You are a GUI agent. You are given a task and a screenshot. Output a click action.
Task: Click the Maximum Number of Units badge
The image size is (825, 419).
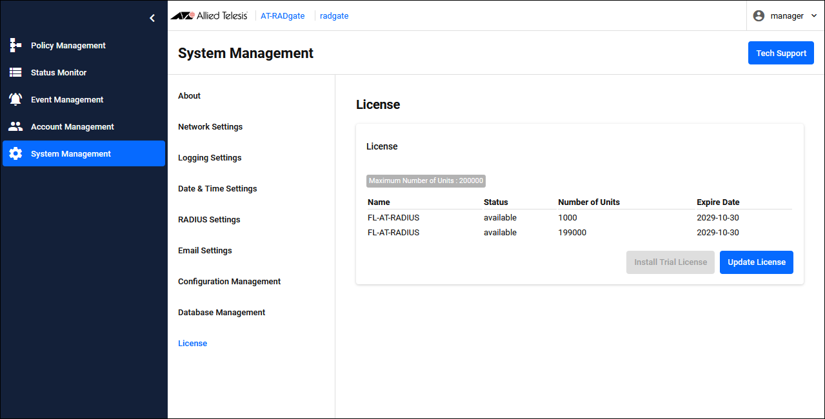[x=426, y=181]
